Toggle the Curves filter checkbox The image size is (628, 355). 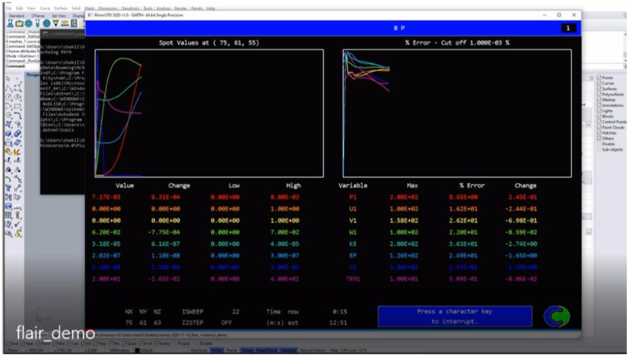point(599,83)
